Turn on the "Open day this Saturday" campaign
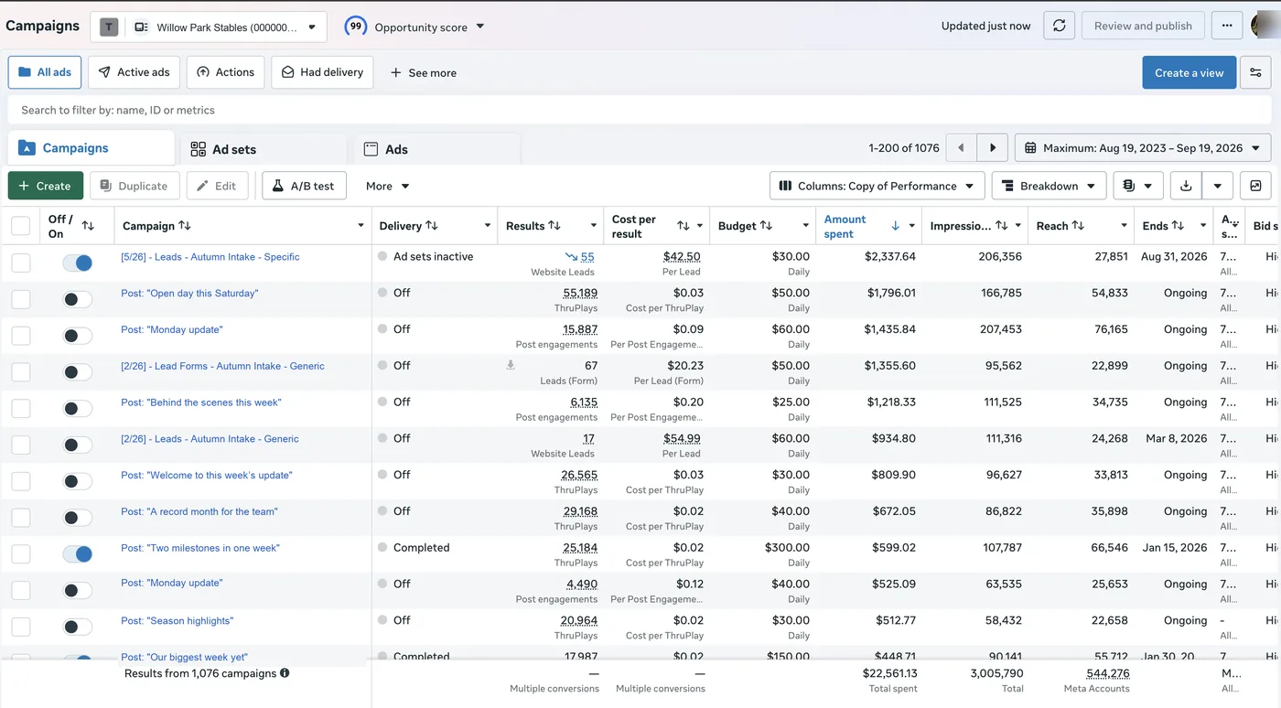Viewport: 1281px width, 708px height. (x=78, y=299)
